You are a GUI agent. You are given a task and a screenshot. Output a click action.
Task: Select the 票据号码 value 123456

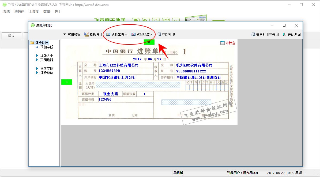coord(105,99)
